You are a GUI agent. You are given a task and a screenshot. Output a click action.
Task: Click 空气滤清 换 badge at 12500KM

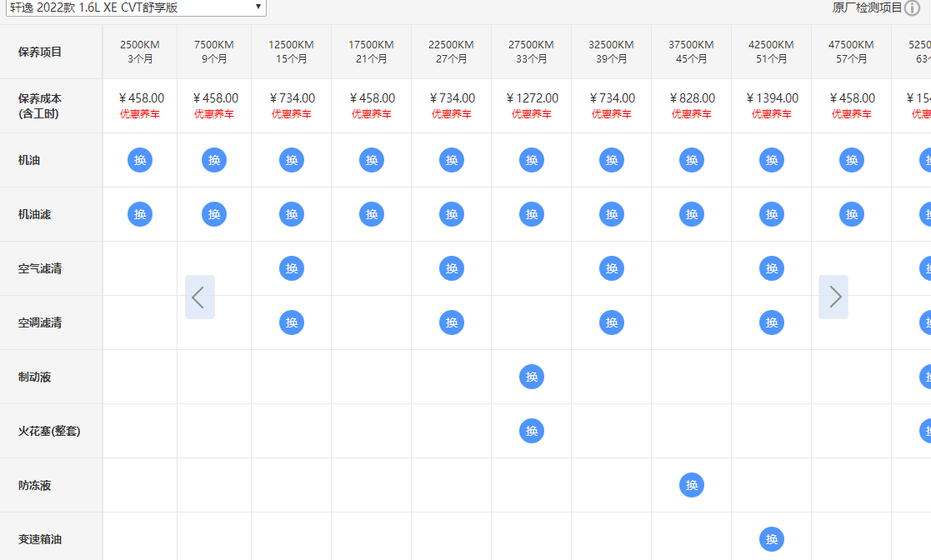pyautogui.click(x=292, y=268)
